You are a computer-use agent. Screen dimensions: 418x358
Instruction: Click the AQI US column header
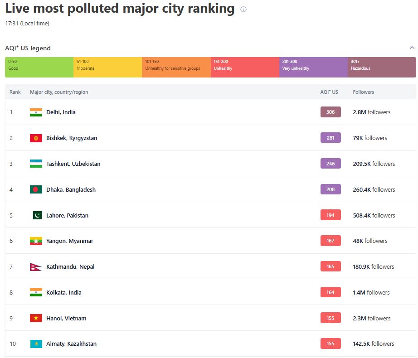click(x=329, y=92)
